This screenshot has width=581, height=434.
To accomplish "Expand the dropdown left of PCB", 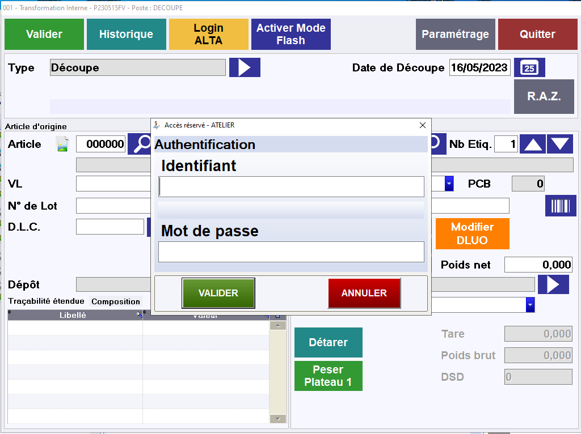I will point(449,184).
